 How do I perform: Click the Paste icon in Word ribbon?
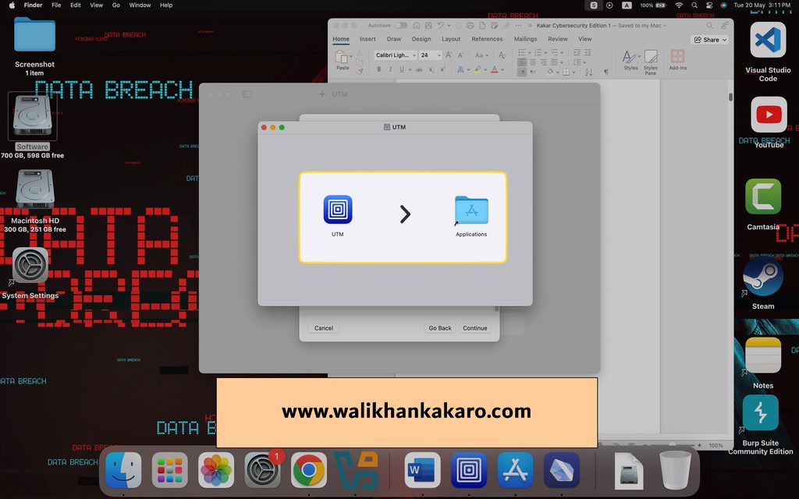pos(341,56)
